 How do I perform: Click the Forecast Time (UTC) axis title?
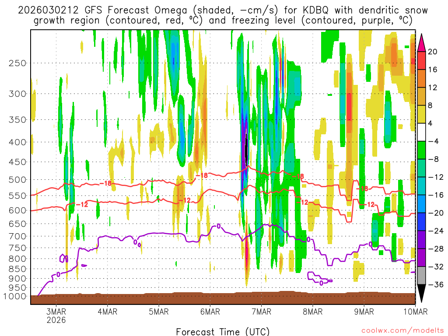(x=223, y=332)
